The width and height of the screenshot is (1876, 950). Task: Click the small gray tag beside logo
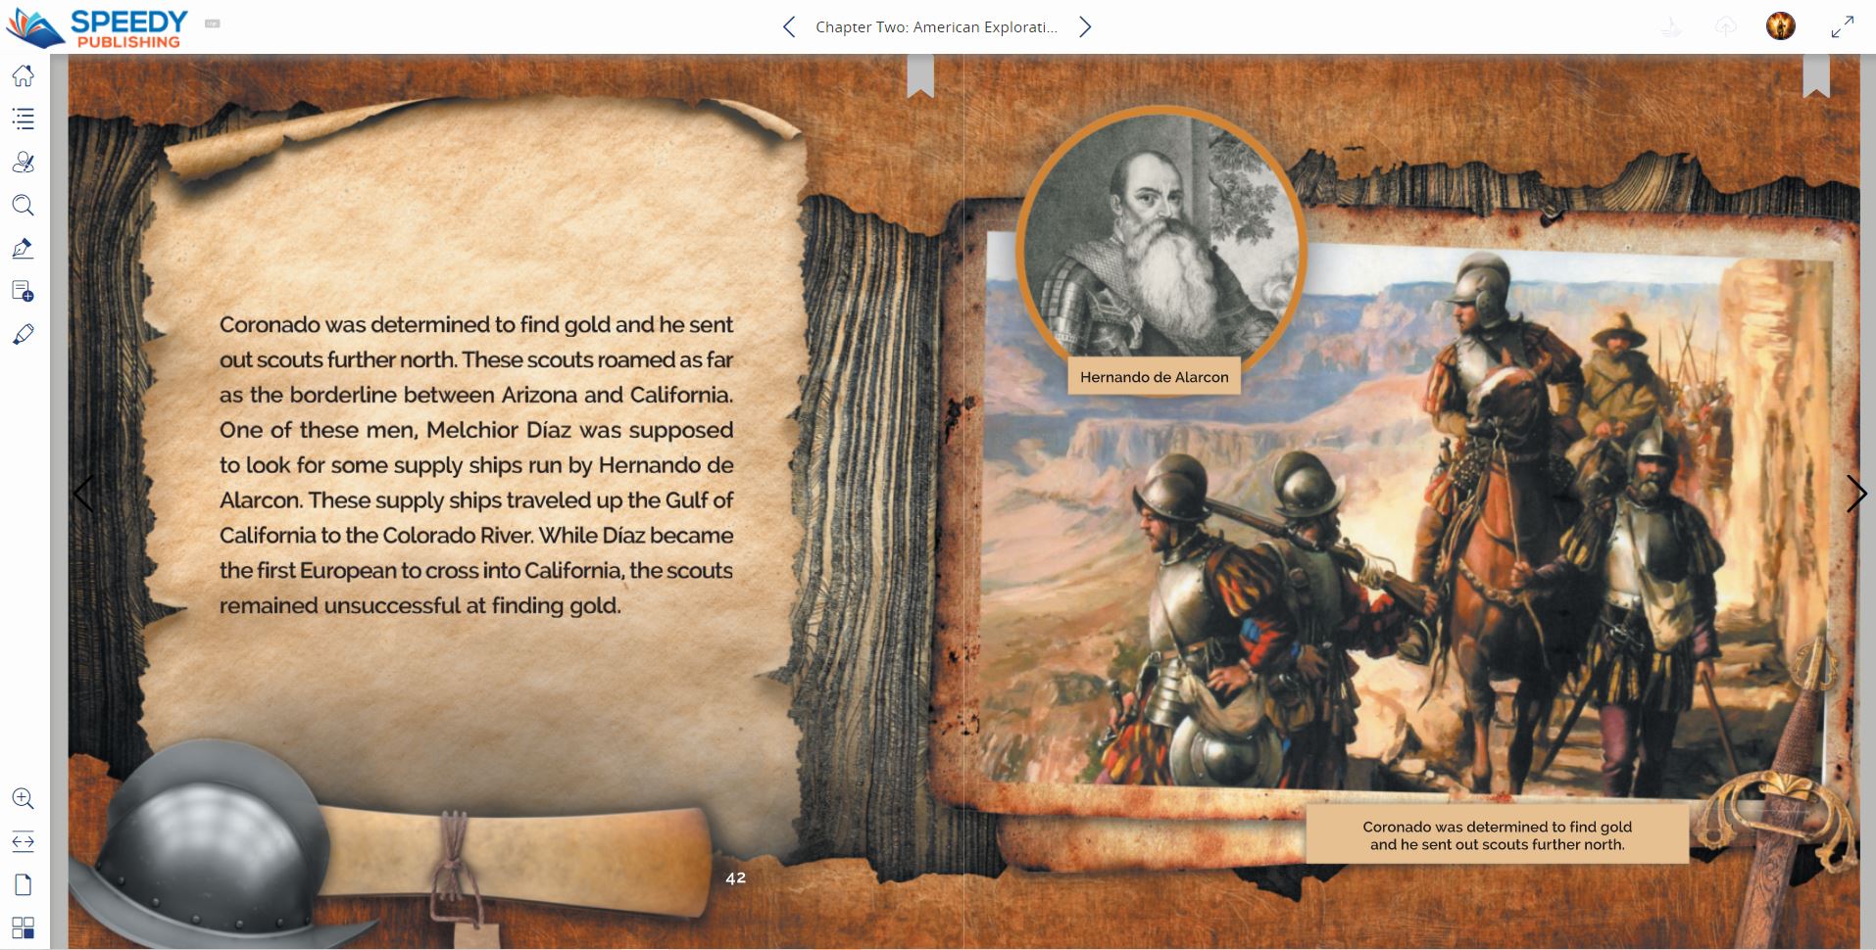coord(213,24)
